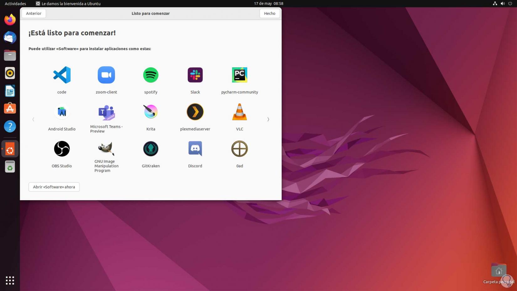Select the Android Studio app icon
Image resolution: width=517 pixels, height=291 pixels.
[62, 112]
